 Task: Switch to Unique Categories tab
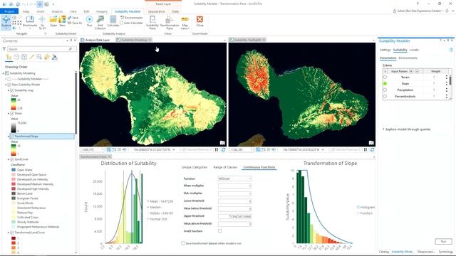pos(195,167)
